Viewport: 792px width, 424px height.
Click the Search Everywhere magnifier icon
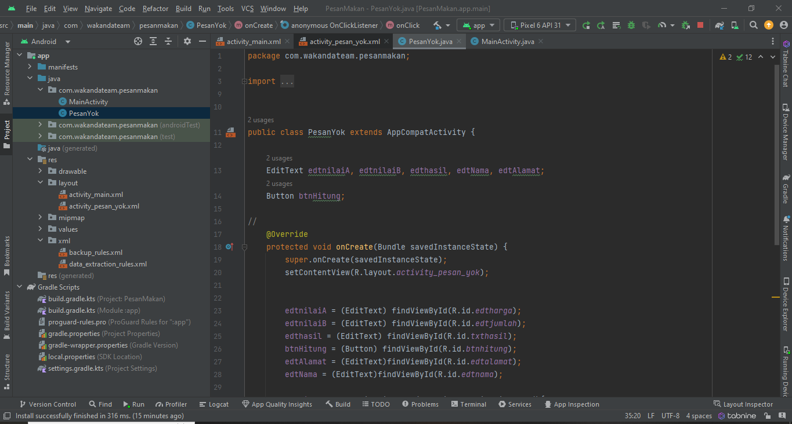coord(754,25)
